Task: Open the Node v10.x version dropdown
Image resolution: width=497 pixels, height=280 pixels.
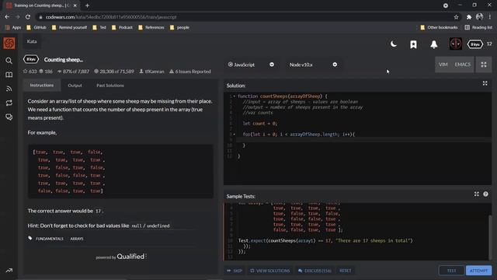Action: [x=313, y=65]
